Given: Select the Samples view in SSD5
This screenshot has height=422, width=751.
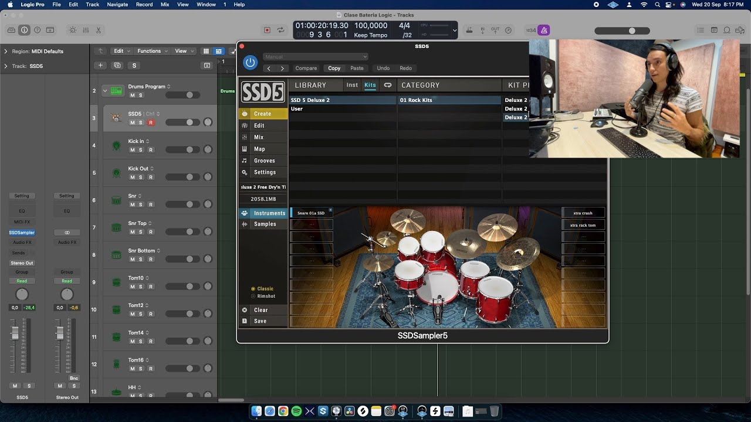Looking at the screenshot, I should 263,224.
